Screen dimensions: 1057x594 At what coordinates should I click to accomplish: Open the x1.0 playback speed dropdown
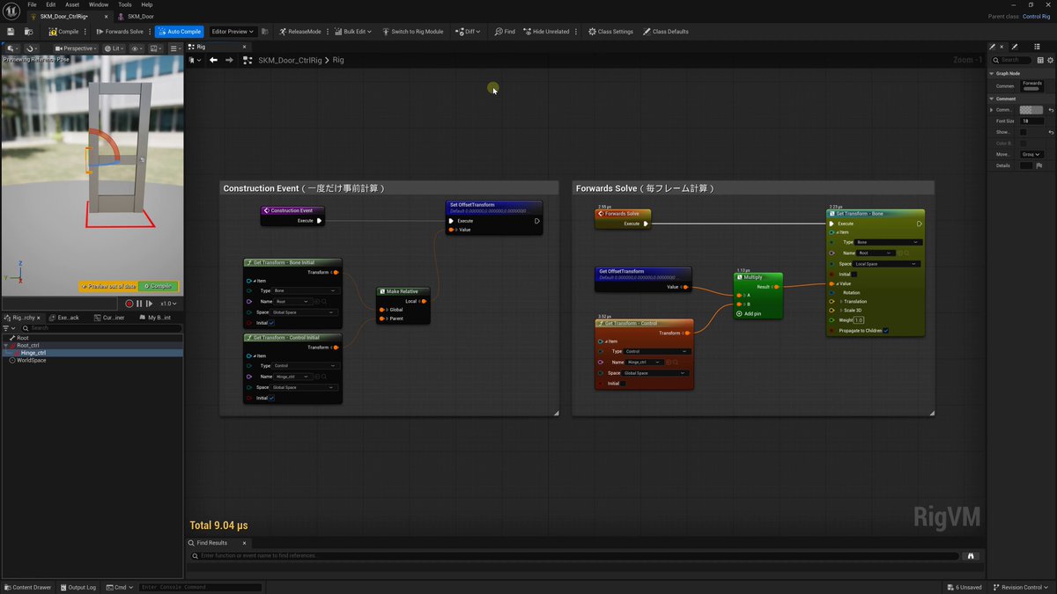click(x=168, y=304)
